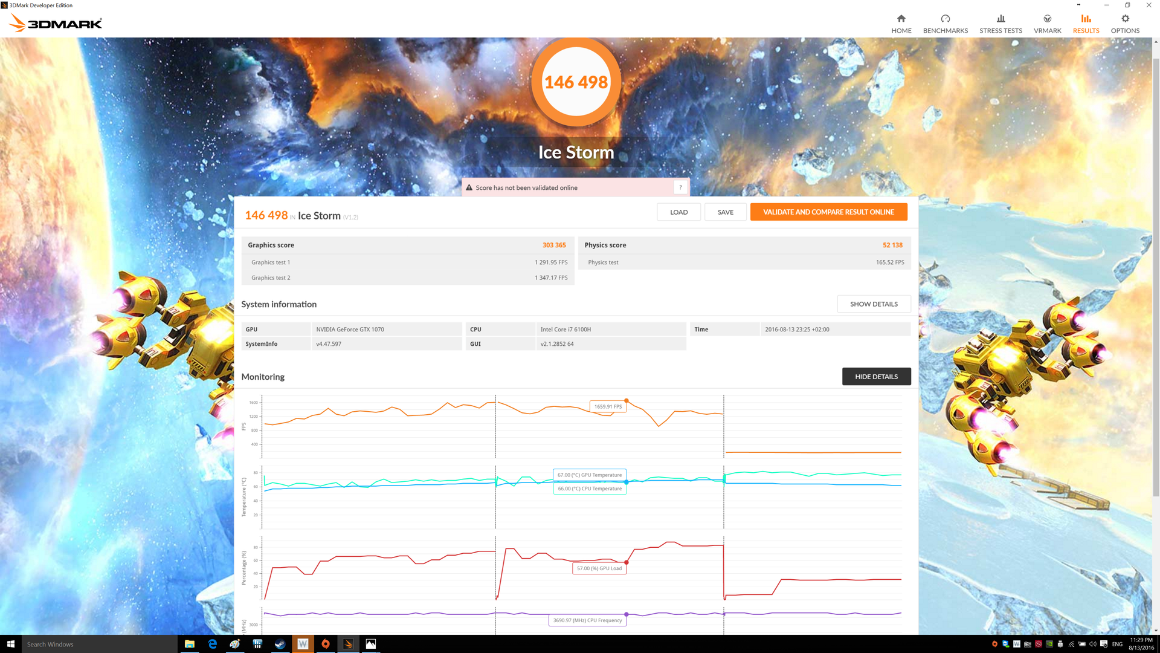Open Origin from the taskbar
The image size is (1160, 653).
coord(326,644)
